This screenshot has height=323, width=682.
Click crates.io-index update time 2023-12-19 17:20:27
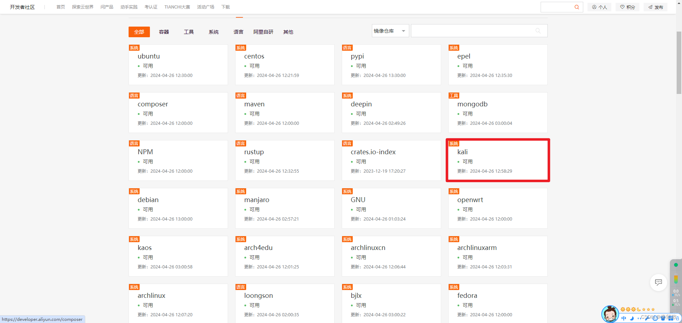pos(384,171)
